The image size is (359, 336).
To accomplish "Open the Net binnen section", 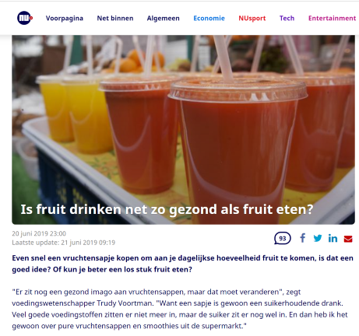I will (115, 18).
